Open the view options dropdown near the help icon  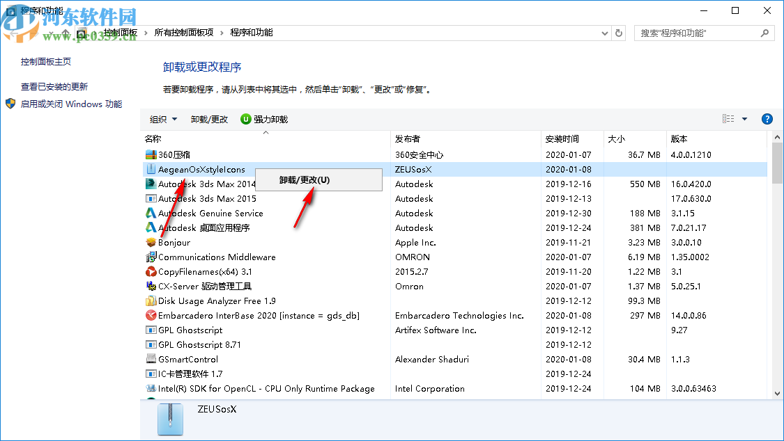coord(744,118)
